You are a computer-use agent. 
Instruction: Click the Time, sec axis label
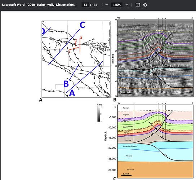[113, 59]
